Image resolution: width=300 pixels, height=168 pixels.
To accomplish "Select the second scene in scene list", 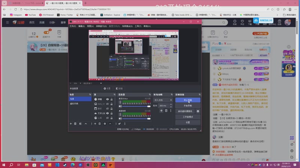I will click(80, 104).
